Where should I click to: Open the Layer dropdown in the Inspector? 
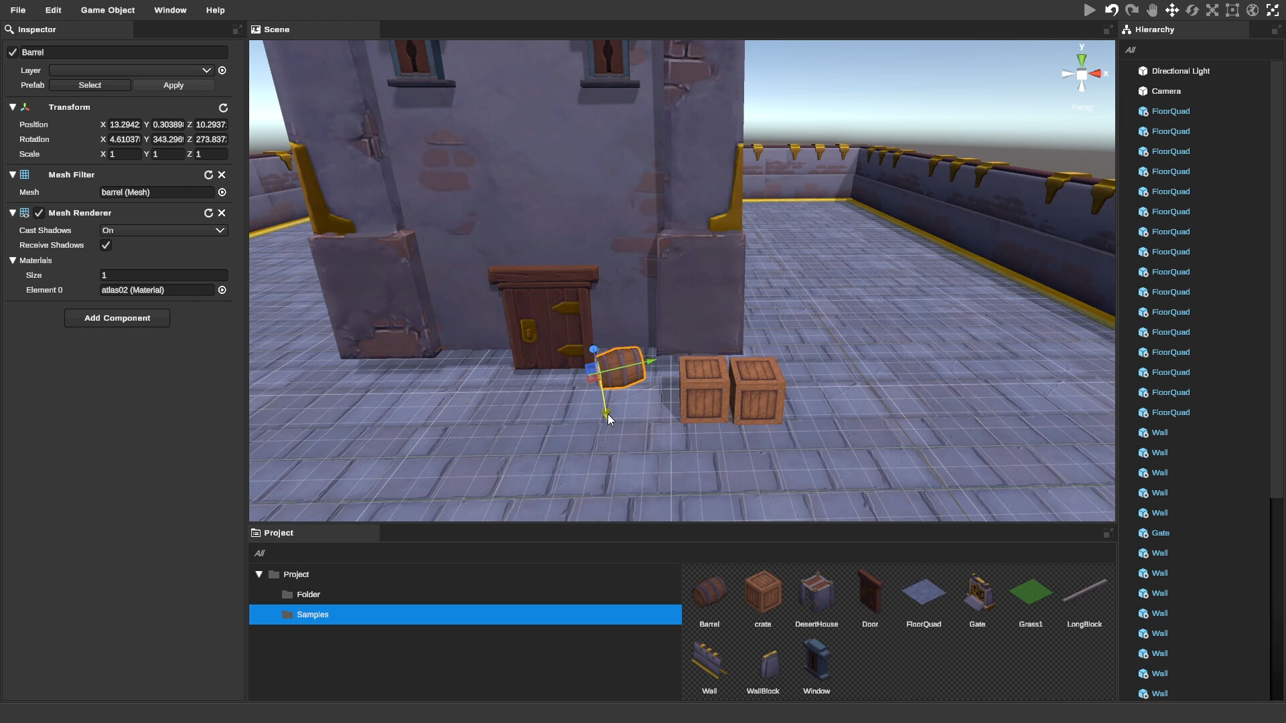(x=129, y=70)
